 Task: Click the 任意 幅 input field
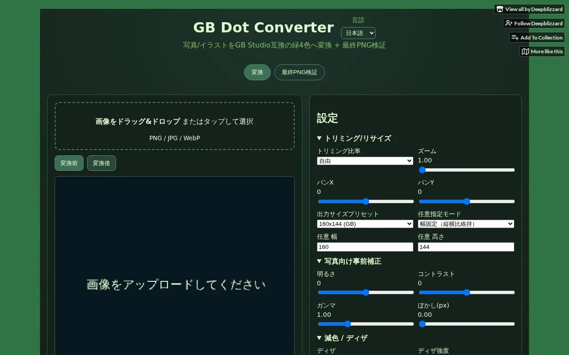point(365,247)
